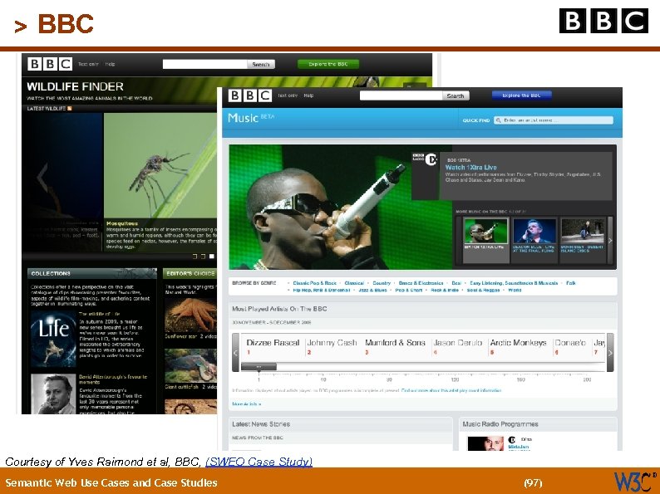
Task: Open the More Artists link
Action: [x=247, y=404]
